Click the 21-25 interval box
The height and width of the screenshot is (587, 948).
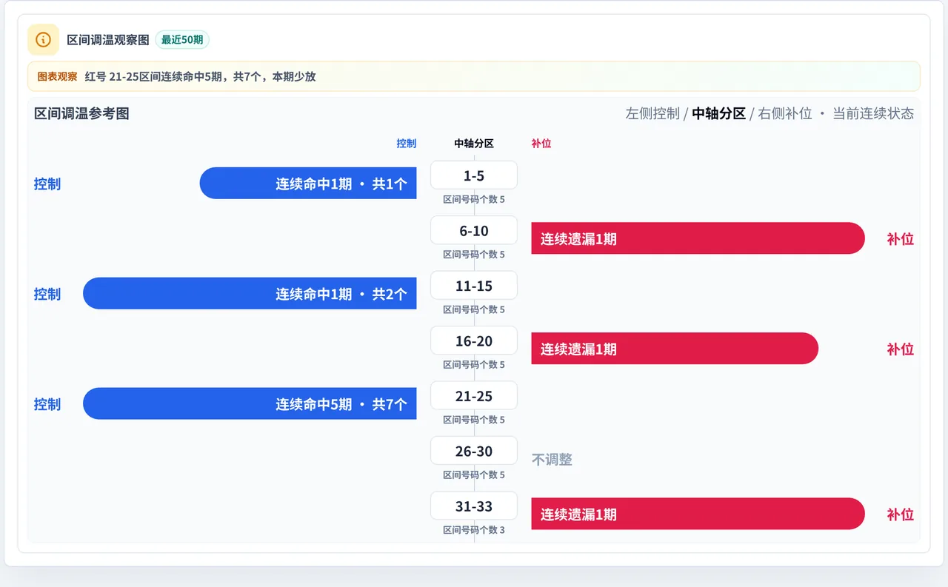(x=474, y=396)
